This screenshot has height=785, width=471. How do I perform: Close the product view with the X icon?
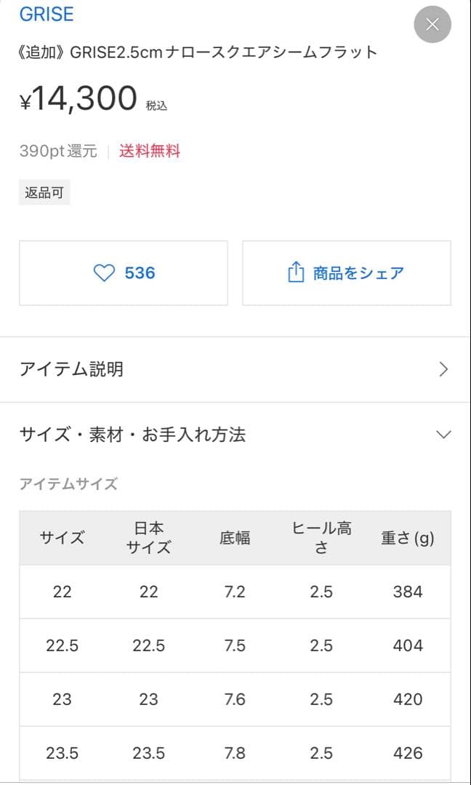pyautogui.click(x=432, y=24)
